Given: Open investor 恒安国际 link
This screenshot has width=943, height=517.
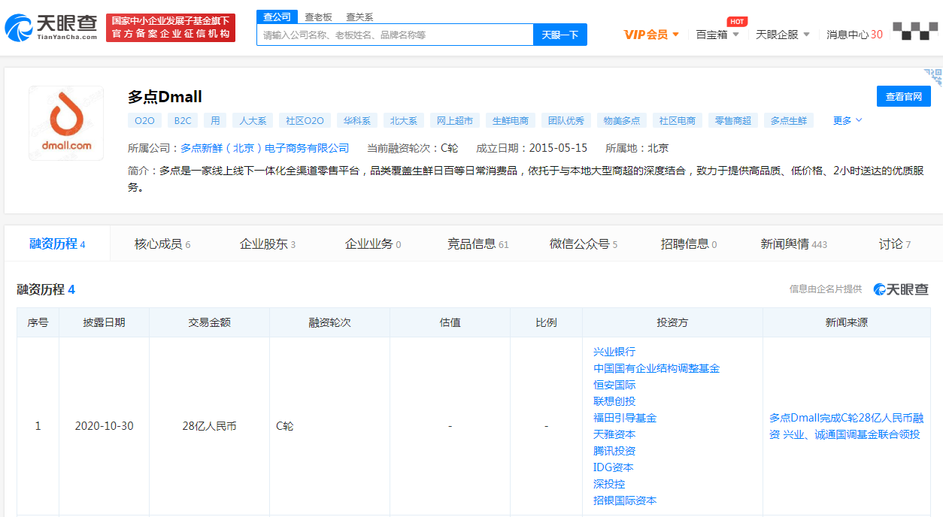Looking at the screenshot, I should [614, 385].
